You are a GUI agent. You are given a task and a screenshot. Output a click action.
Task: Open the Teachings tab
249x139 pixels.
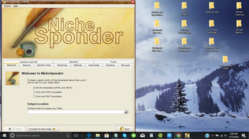[x=62, y=65]
